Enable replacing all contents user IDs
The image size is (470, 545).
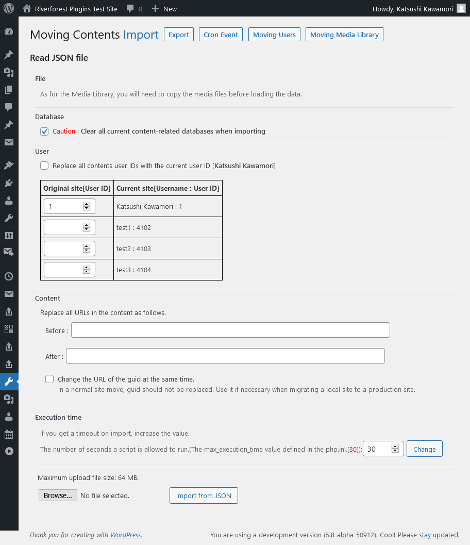44,166
